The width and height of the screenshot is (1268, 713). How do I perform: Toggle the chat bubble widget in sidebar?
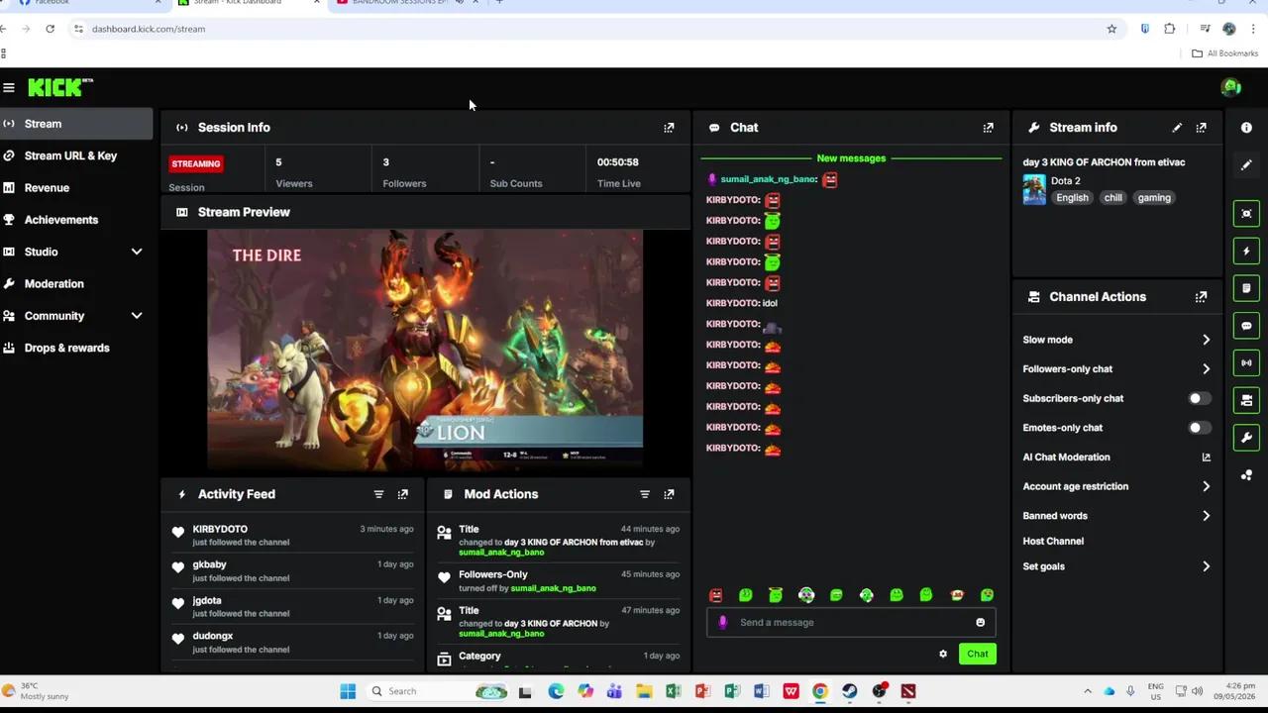pyautogui.click(x=1246, y=326)
